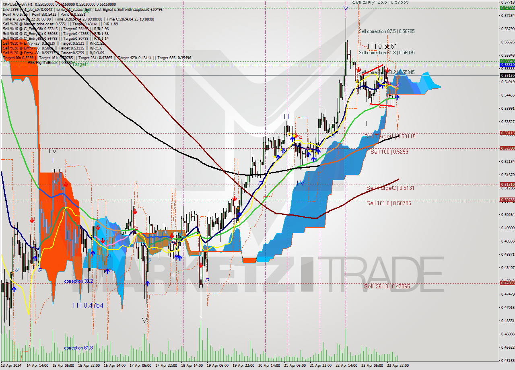The width and height of the screenshot is (515, 370).
Task: Click the red 0.47865 price tag
Action: point(507,283)
